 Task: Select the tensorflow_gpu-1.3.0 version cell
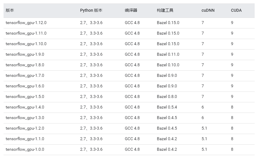coord(25,118)
